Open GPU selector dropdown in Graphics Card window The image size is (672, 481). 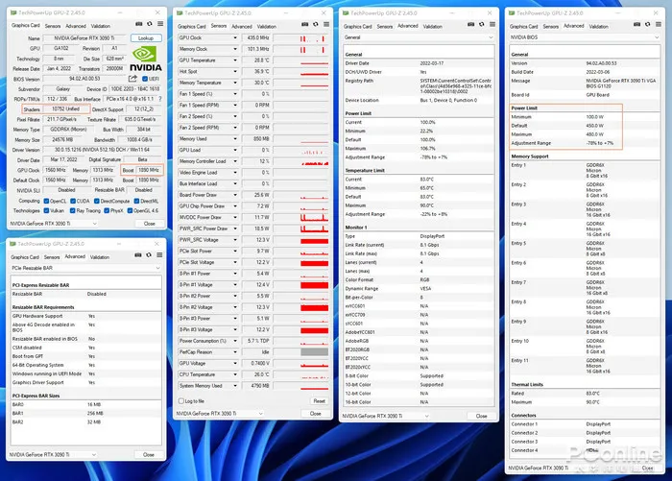(x=54, y=224)
